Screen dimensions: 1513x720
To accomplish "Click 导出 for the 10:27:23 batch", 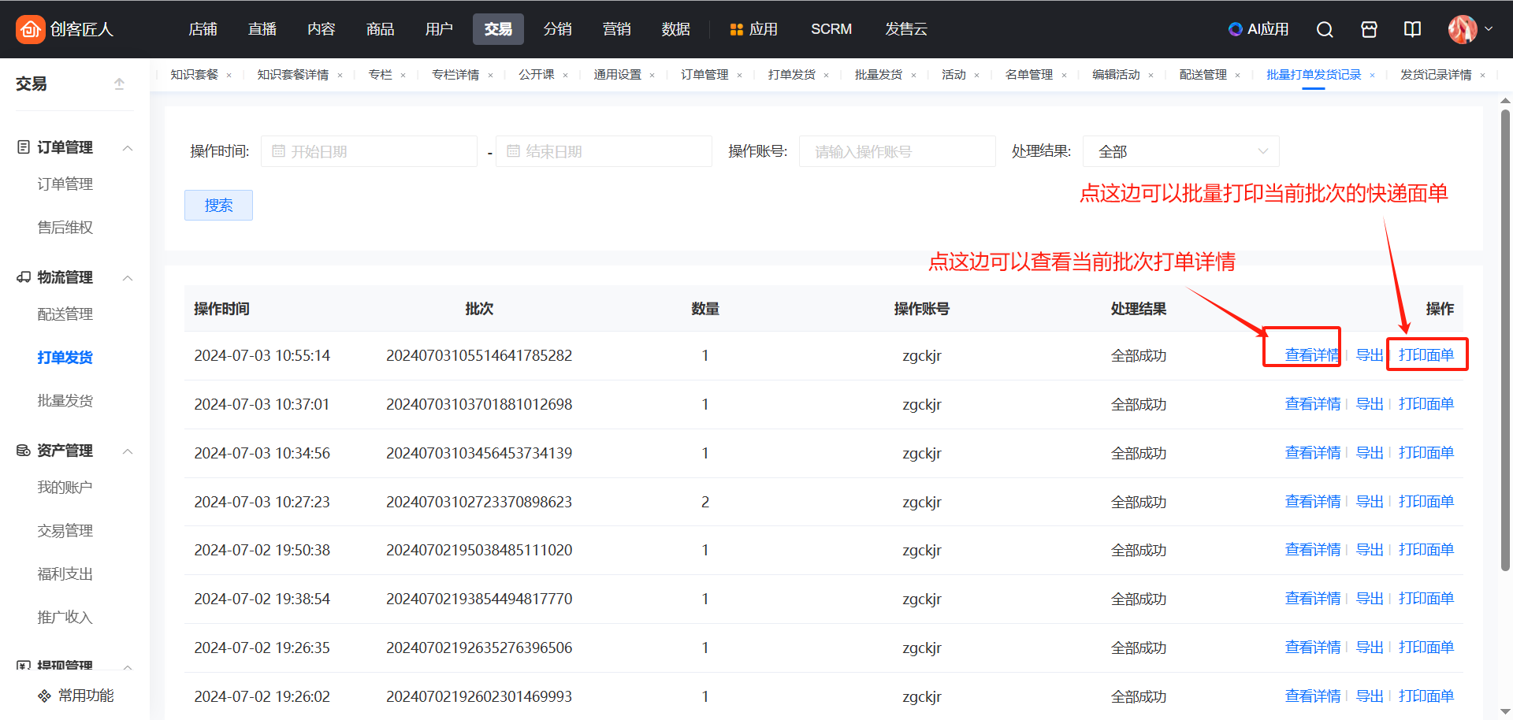I will pos(1370,502).
